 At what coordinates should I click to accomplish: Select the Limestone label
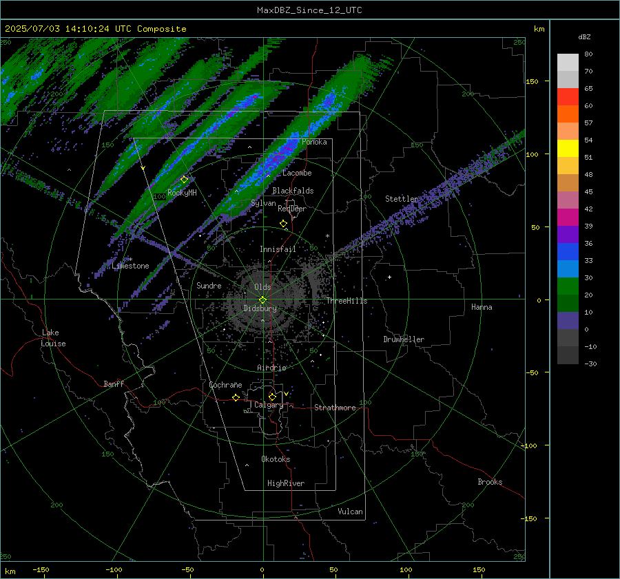(130, 266)
